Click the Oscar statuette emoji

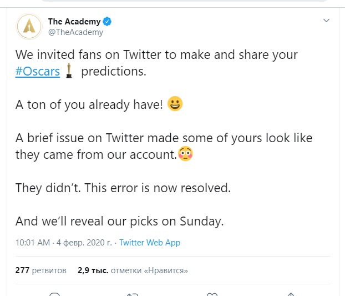[x=69, y=71]
